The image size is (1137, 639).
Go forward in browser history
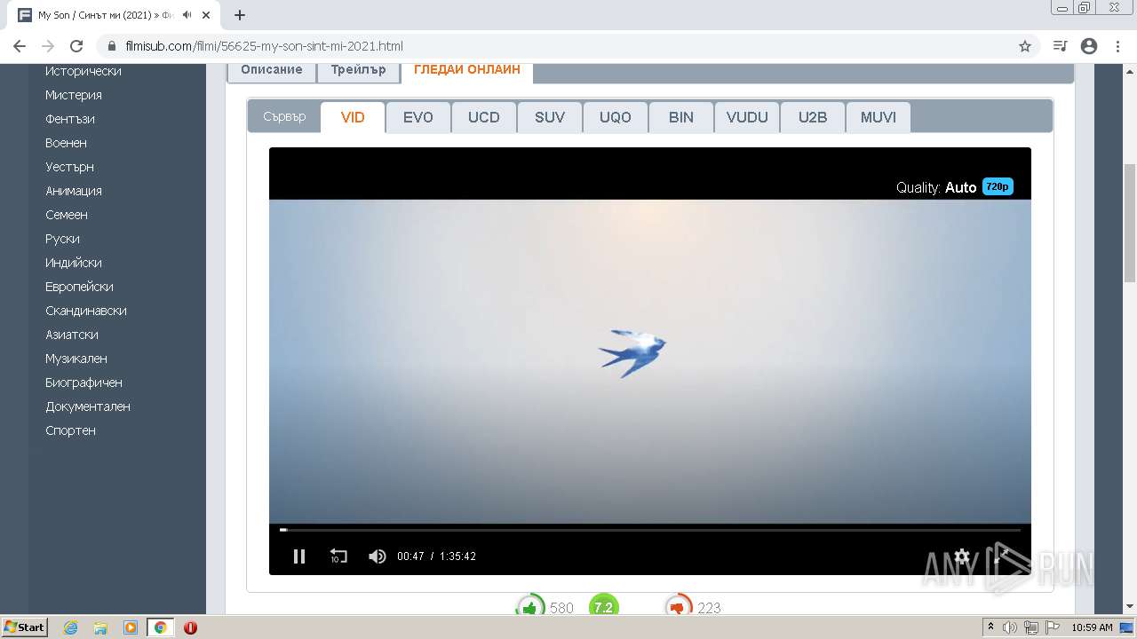[x=48, y=46]
